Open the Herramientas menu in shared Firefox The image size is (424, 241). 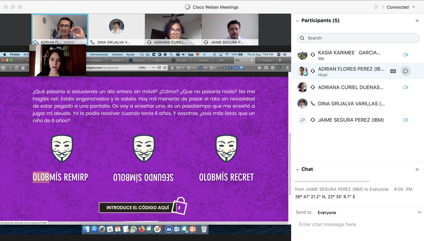pos(99,54)
